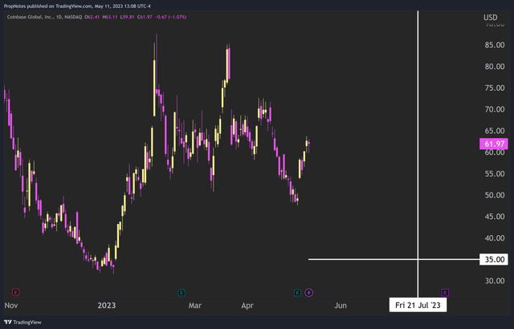Viewport: 514px width, 329px height.
Task: Click the open value O62.41
Action: pyautogui.click(x=92, y=17)
